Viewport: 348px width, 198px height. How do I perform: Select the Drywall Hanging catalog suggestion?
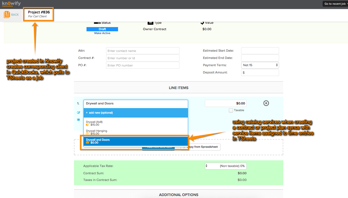(136, 132)
